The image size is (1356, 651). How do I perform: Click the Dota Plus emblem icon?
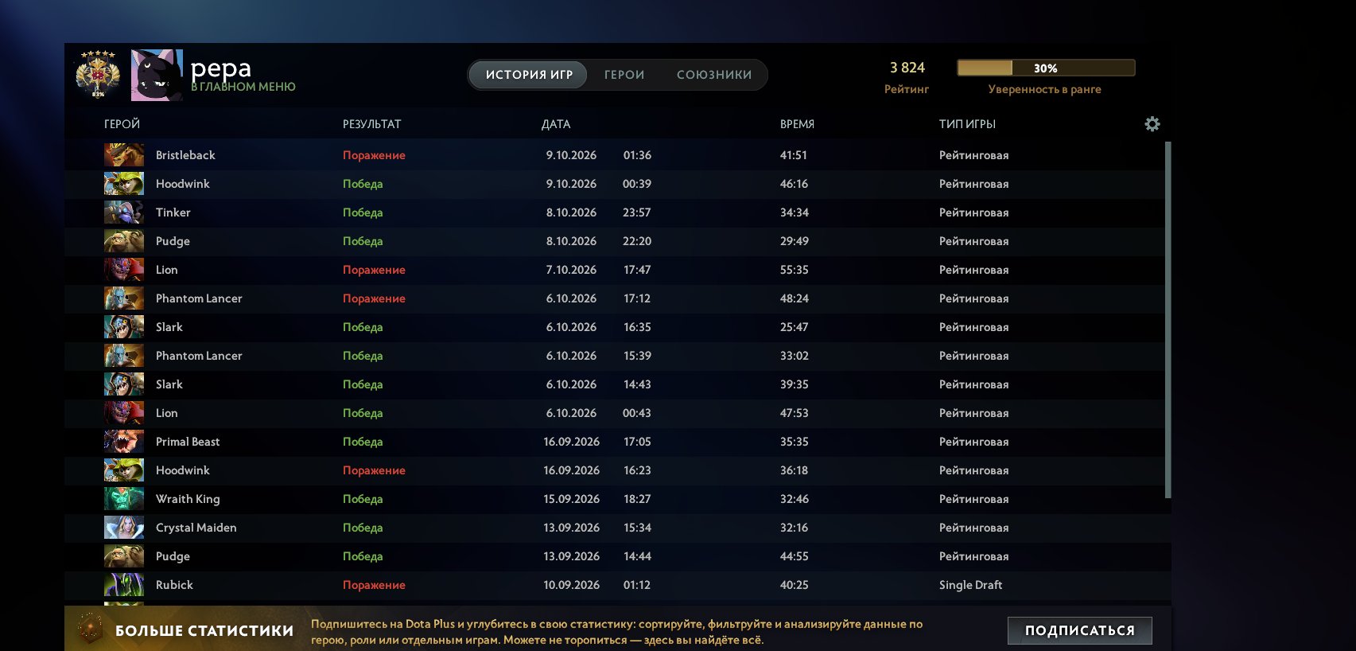point(90,630)
